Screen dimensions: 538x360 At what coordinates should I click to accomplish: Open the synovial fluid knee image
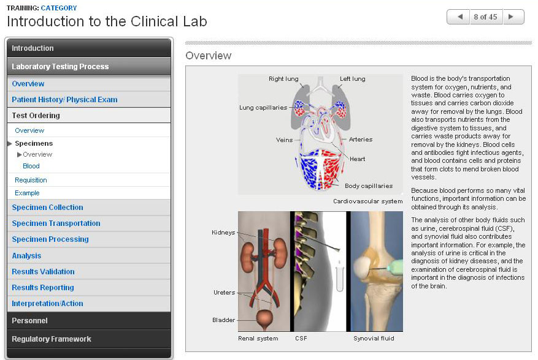coord(376,271)
